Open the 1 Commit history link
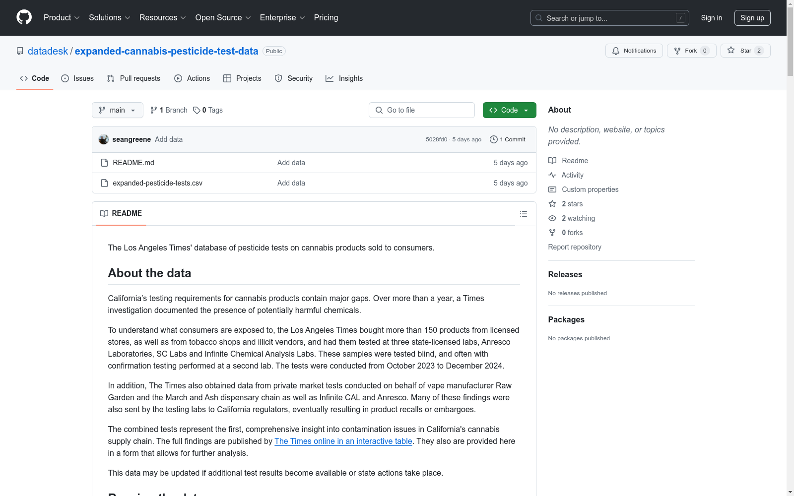Screen dimensions: 794x496 point(508,139)
